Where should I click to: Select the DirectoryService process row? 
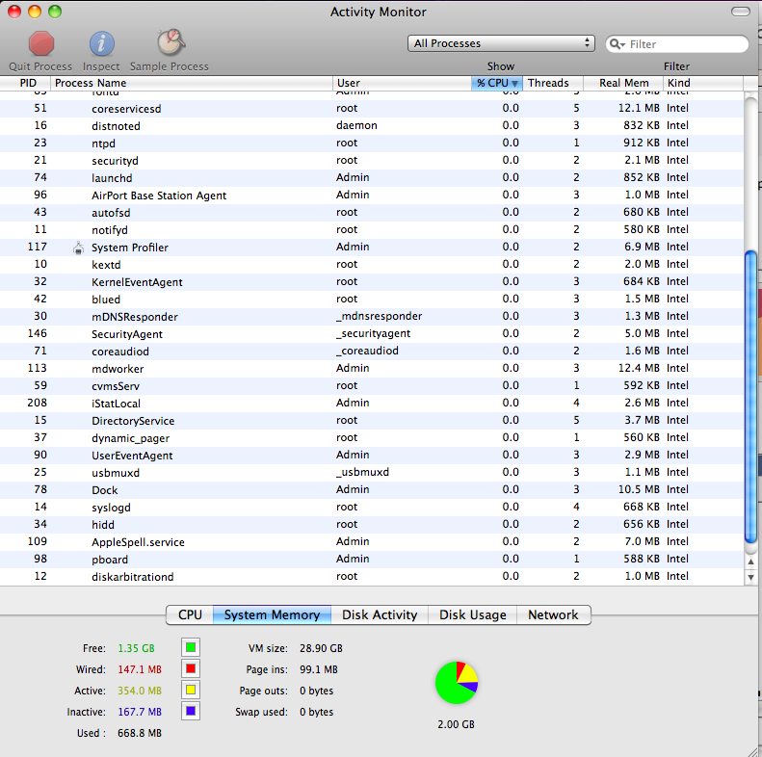(372, 420)
